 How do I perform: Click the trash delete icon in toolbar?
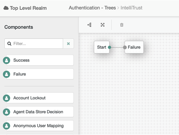coord(122,25)
